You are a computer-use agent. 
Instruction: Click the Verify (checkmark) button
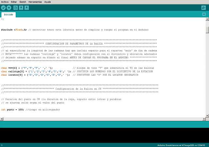click(x=4, y=8)
